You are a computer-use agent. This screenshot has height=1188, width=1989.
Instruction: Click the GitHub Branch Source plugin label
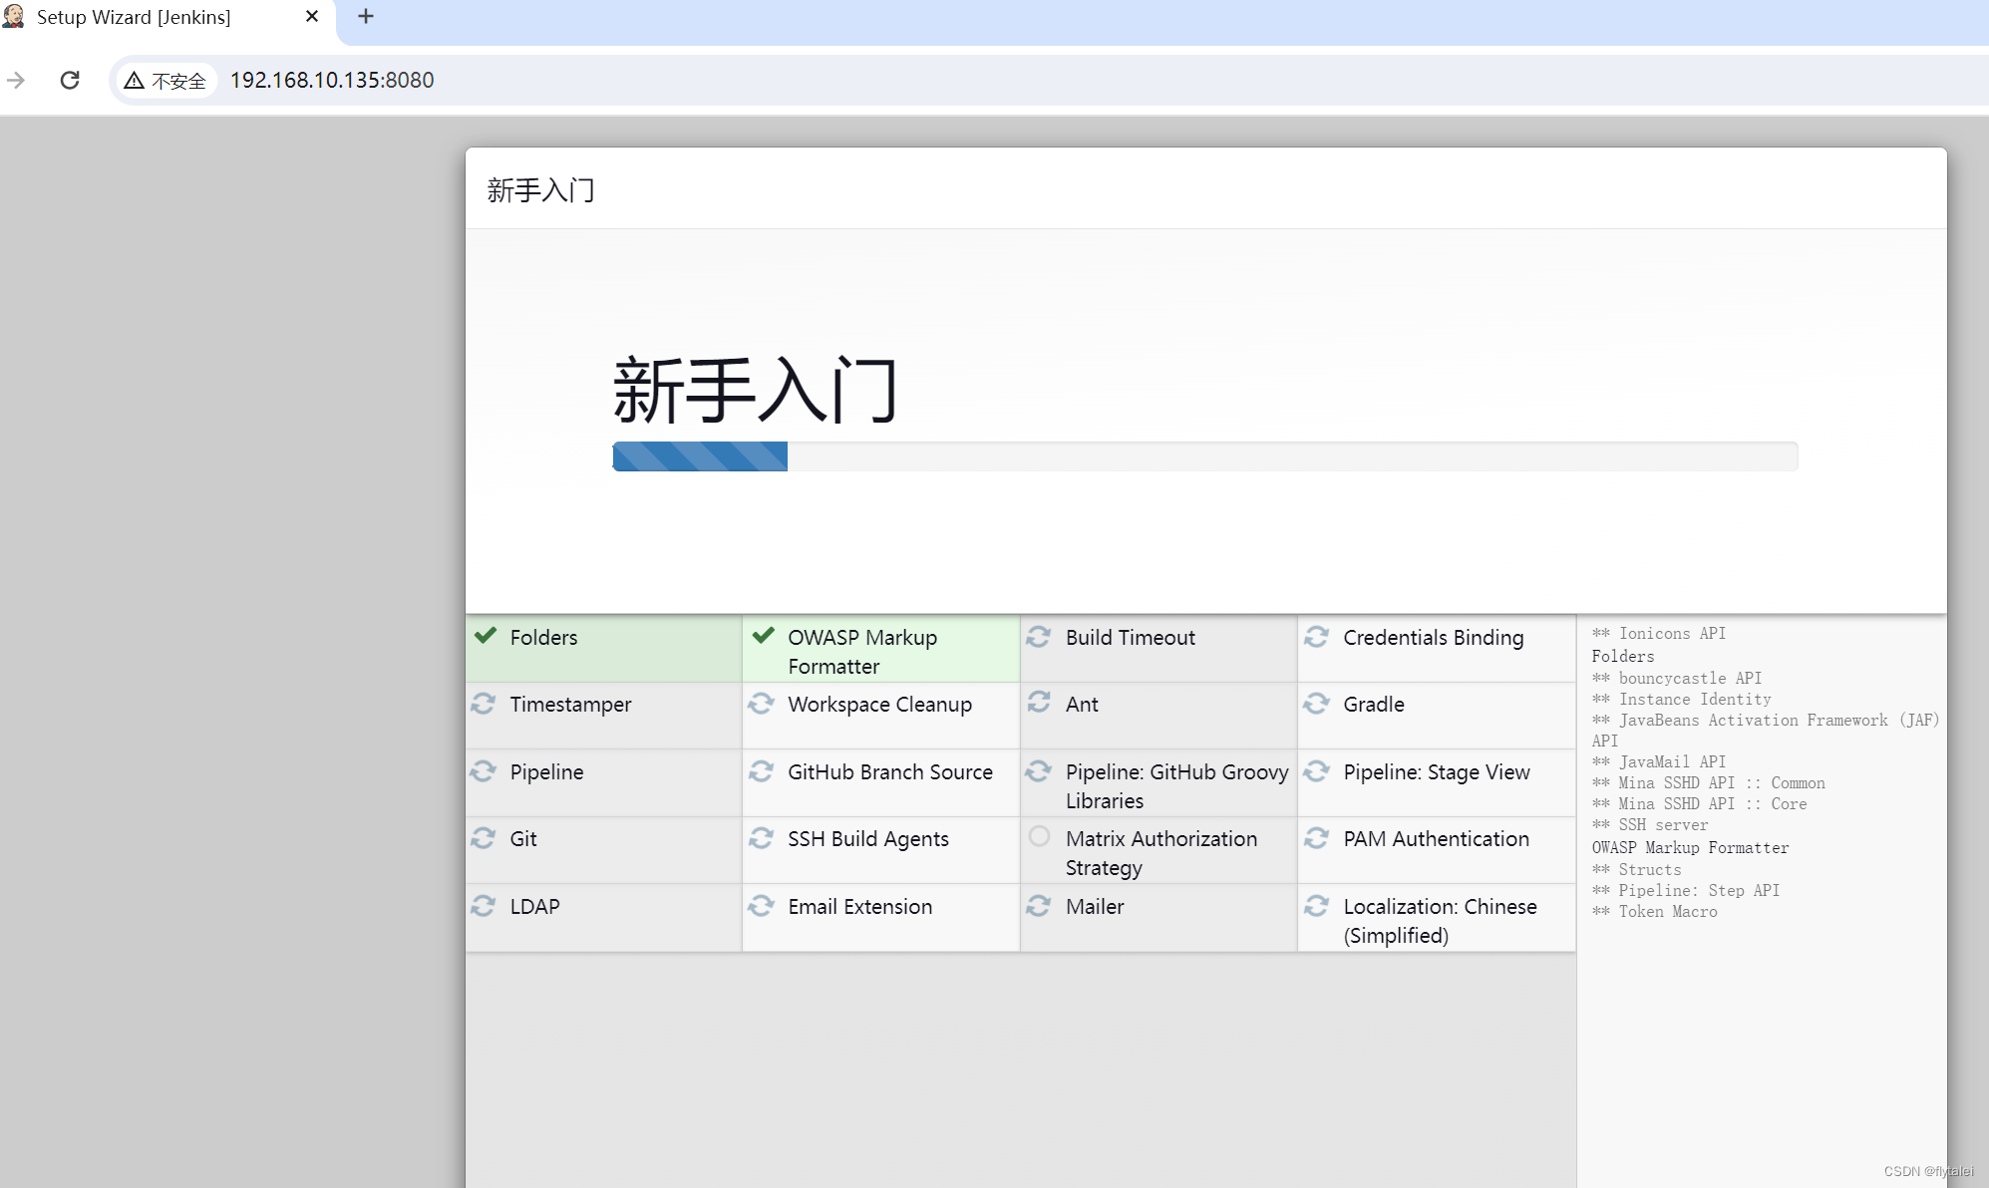click(890, 772)
